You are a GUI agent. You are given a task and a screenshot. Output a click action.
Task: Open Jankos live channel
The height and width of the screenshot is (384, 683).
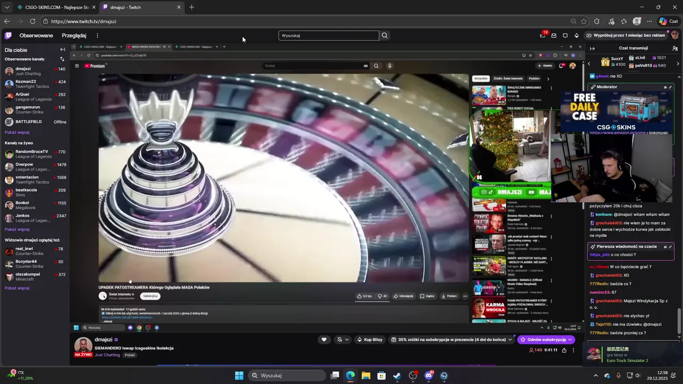(x=35, y=218)
